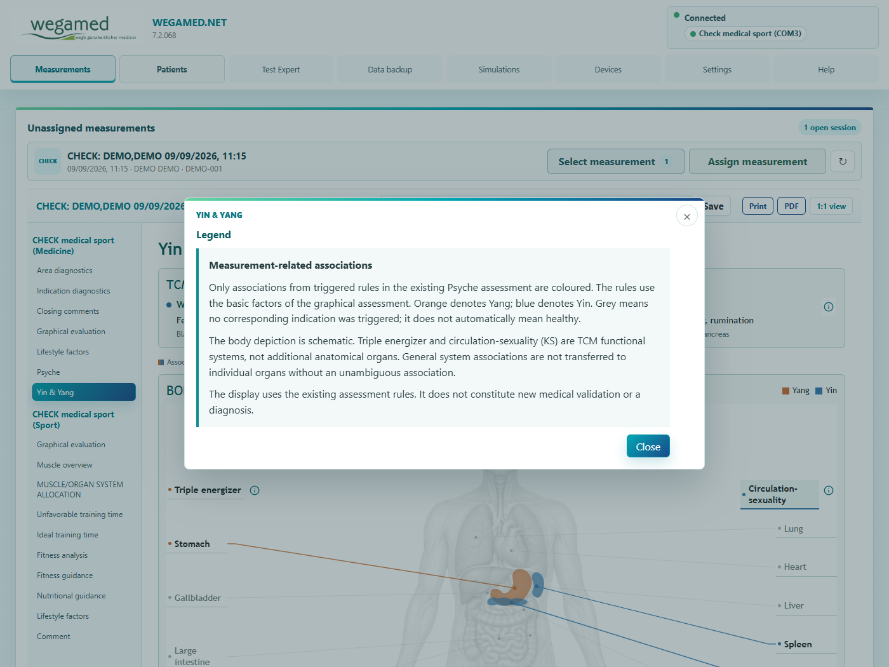Open the Simulations tab
Screen dimensions: 889x667
499,69
